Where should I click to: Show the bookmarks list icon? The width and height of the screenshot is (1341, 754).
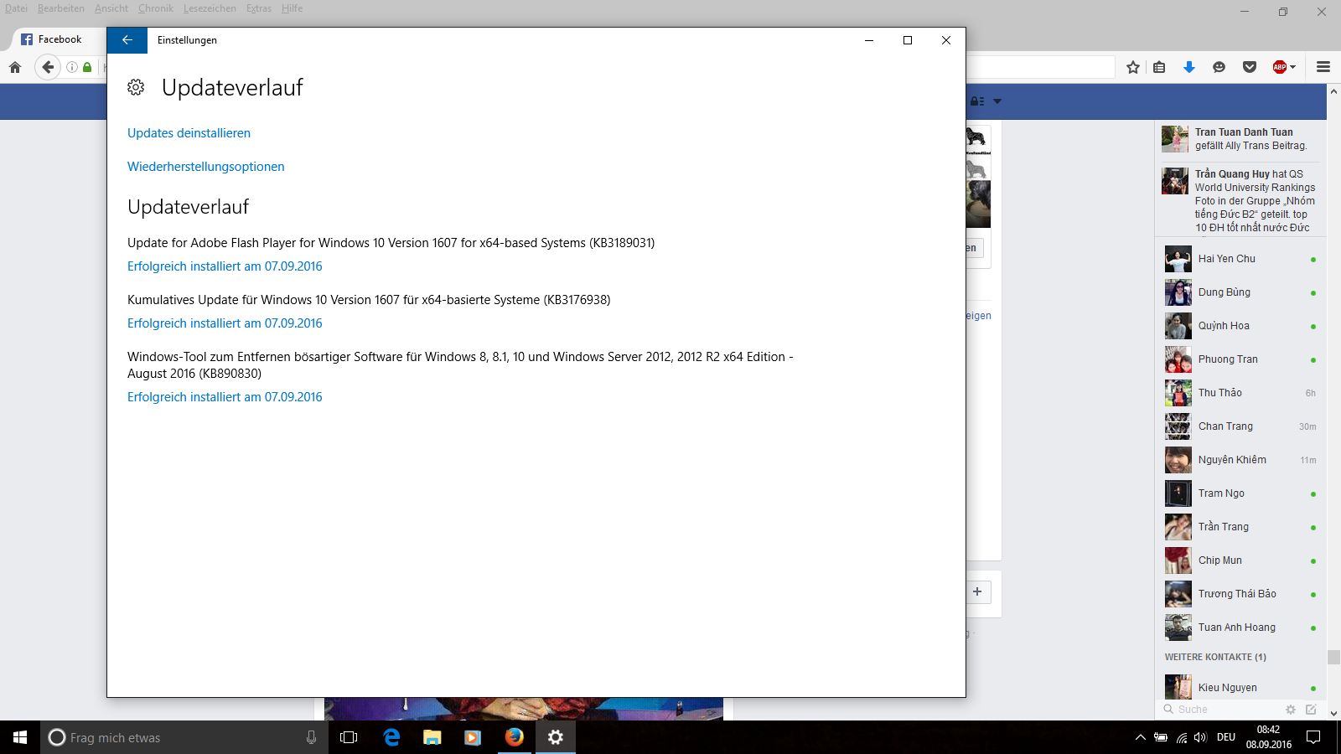coord(1159,67)
